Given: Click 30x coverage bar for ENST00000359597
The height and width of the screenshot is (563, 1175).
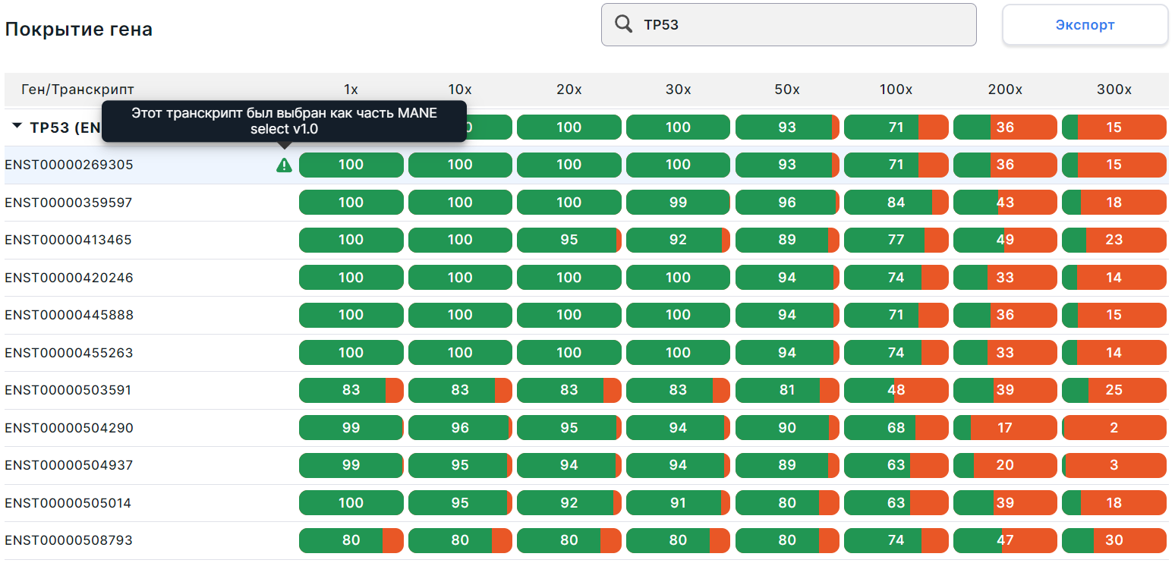Looking at the screenshot, I should (678, 203).
